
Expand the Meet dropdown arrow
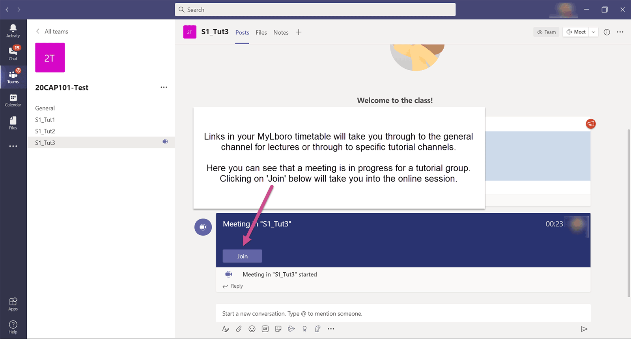(594, 32)
